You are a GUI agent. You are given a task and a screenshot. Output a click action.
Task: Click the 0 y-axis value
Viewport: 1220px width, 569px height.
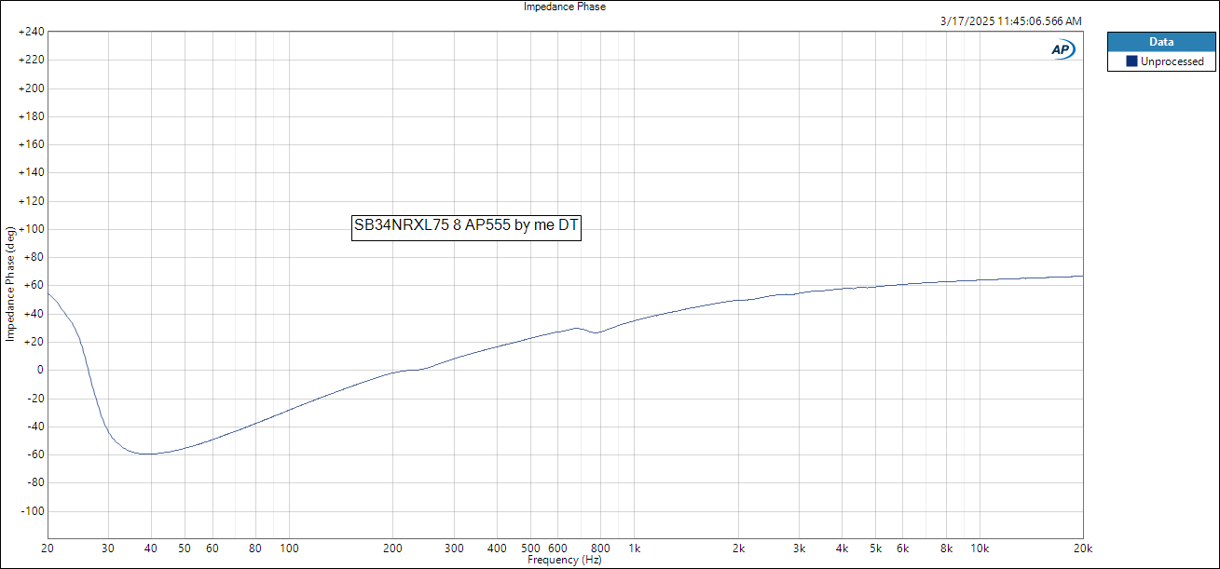(x=41, y=370)
